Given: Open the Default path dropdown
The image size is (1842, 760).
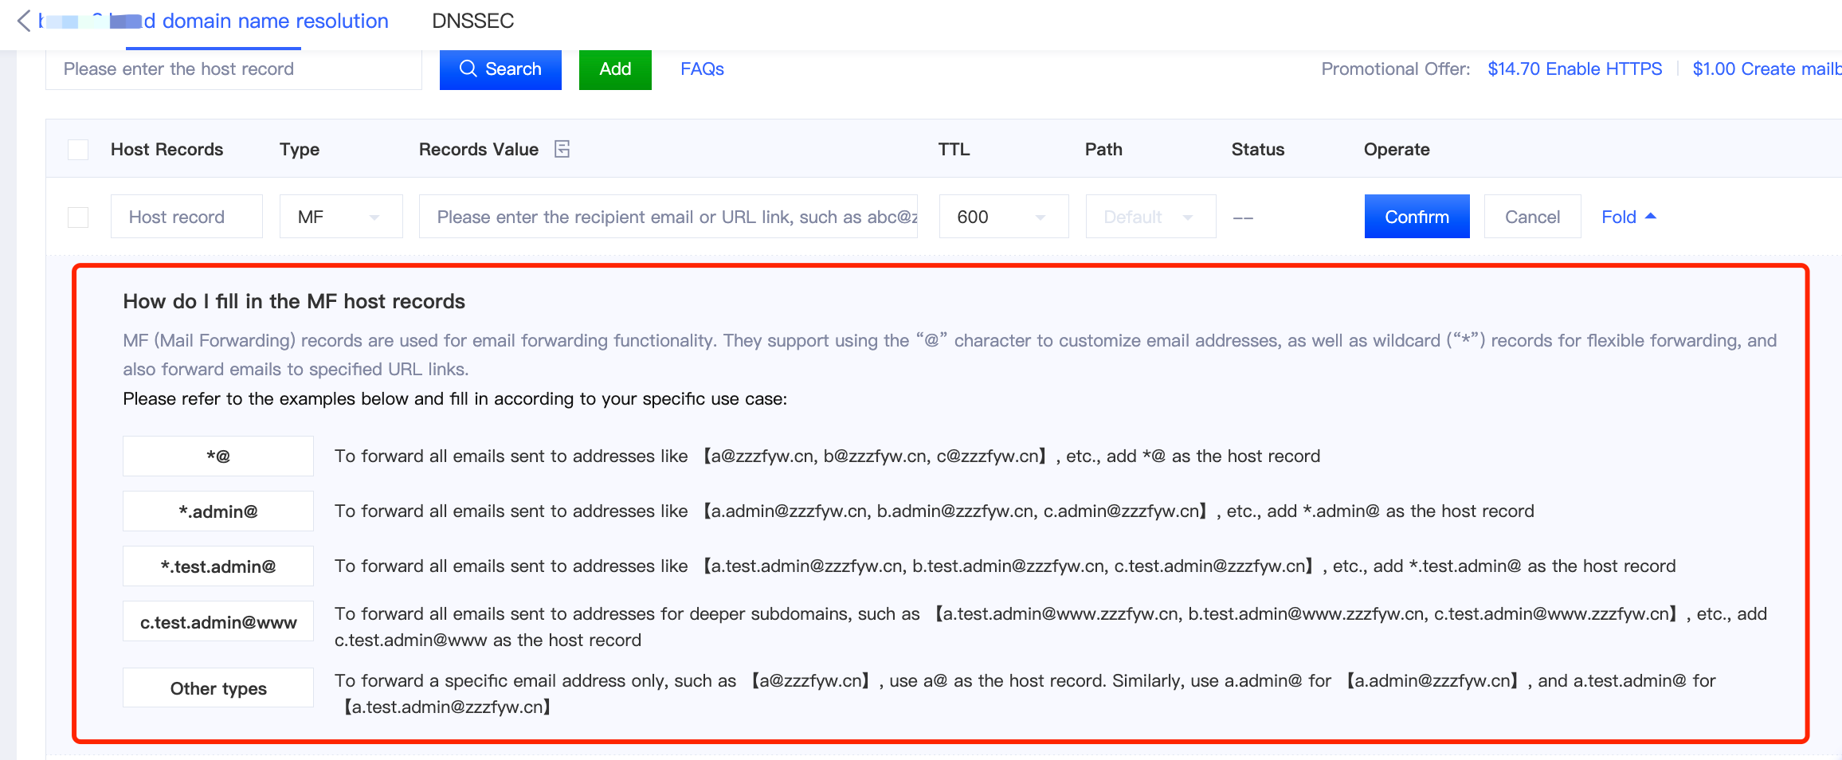Looking at the screenshot, I should tap(1150, 217).
